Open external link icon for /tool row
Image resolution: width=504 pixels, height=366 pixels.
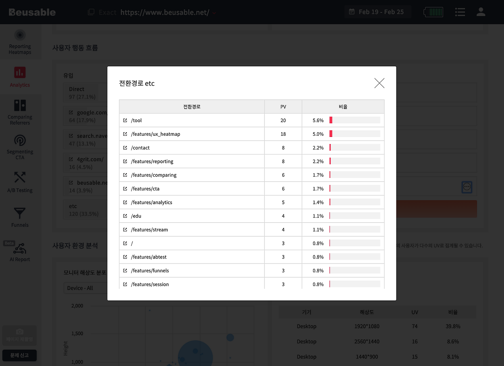pyautogui.click(x=125, y=120)
